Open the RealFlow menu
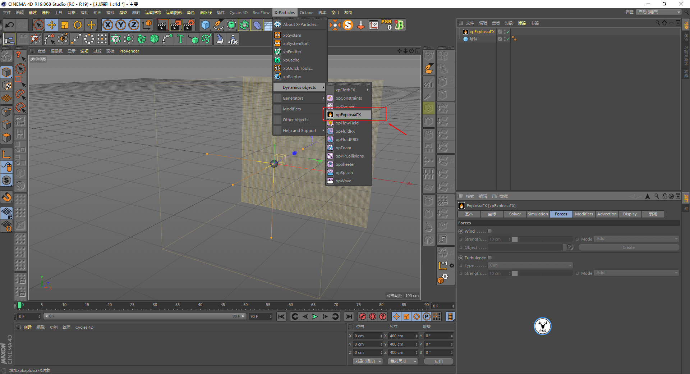The height and width of the screenshot is (374, 690). 261,13
